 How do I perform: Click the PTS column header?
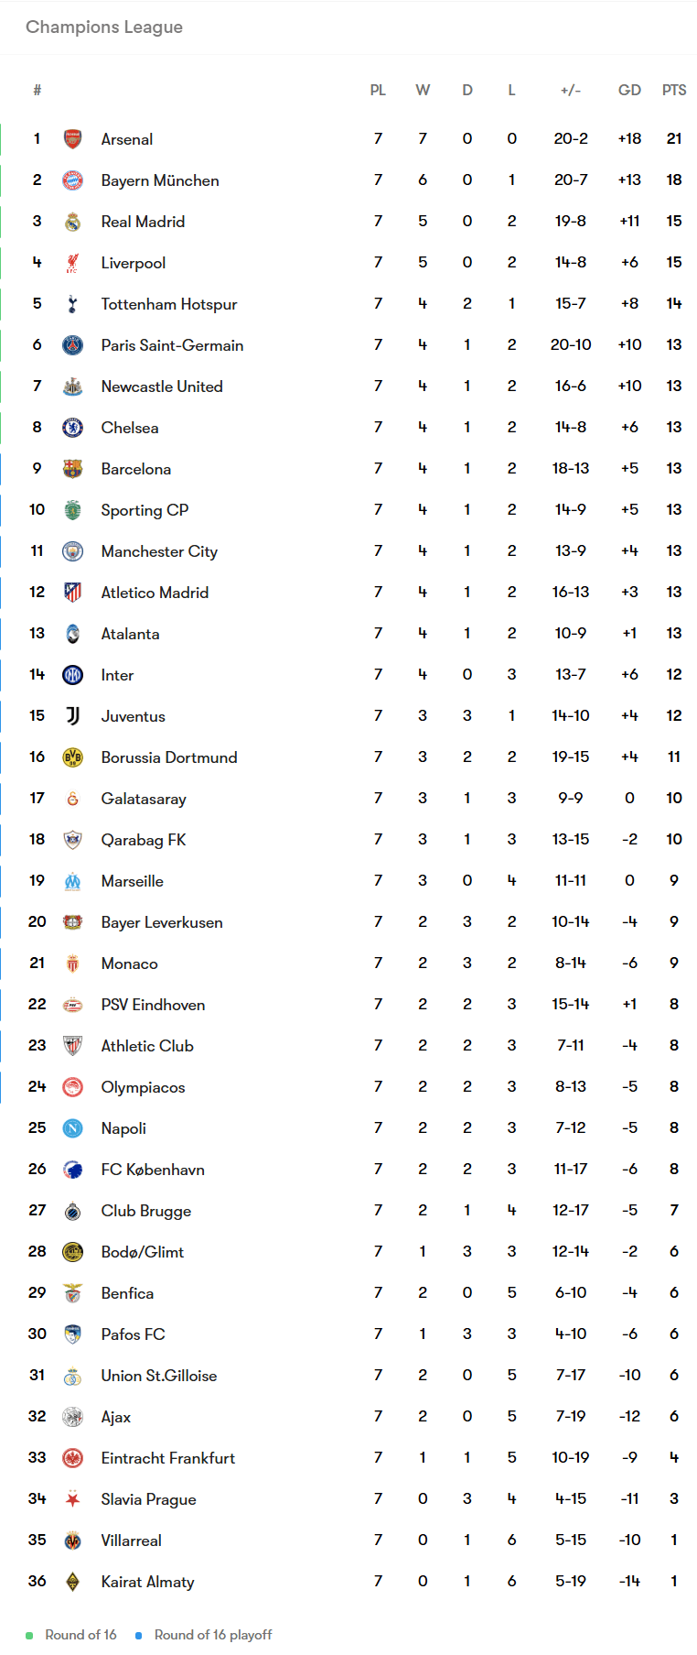click(674, 90)
